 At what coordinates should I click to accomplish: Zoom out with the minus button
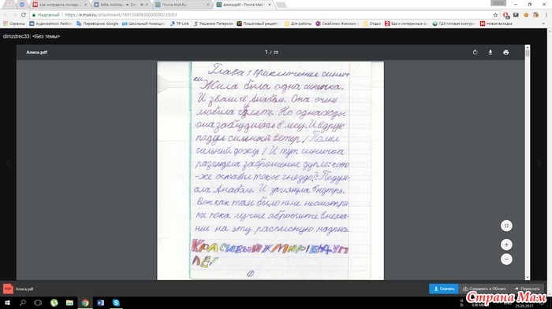tap(506, 259)
